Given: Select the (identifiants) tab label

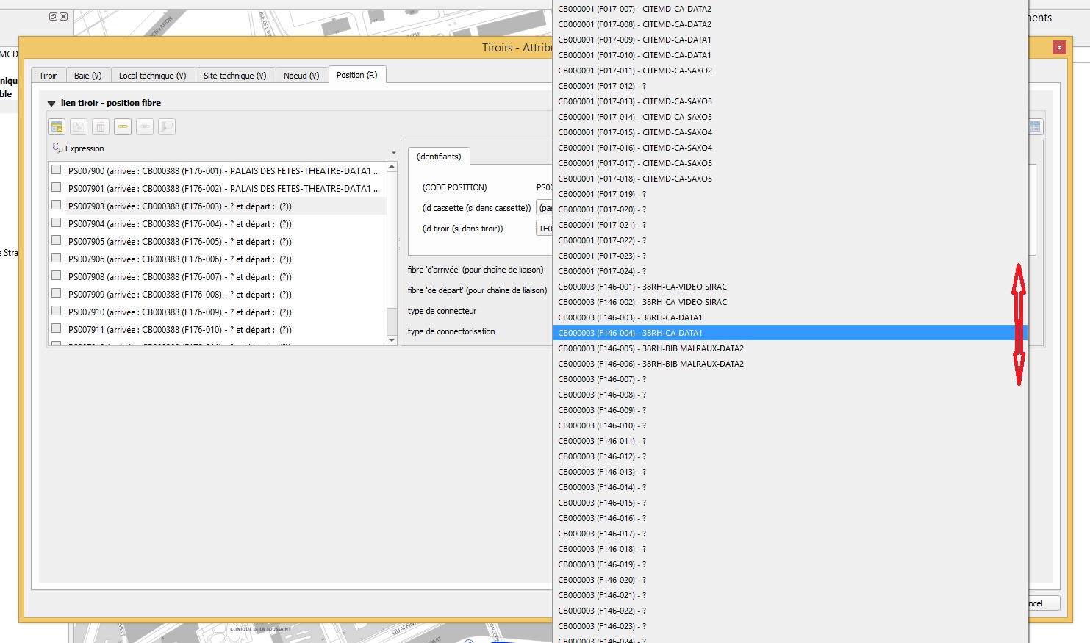Looking at the screenshot, I should click(440, 156).
